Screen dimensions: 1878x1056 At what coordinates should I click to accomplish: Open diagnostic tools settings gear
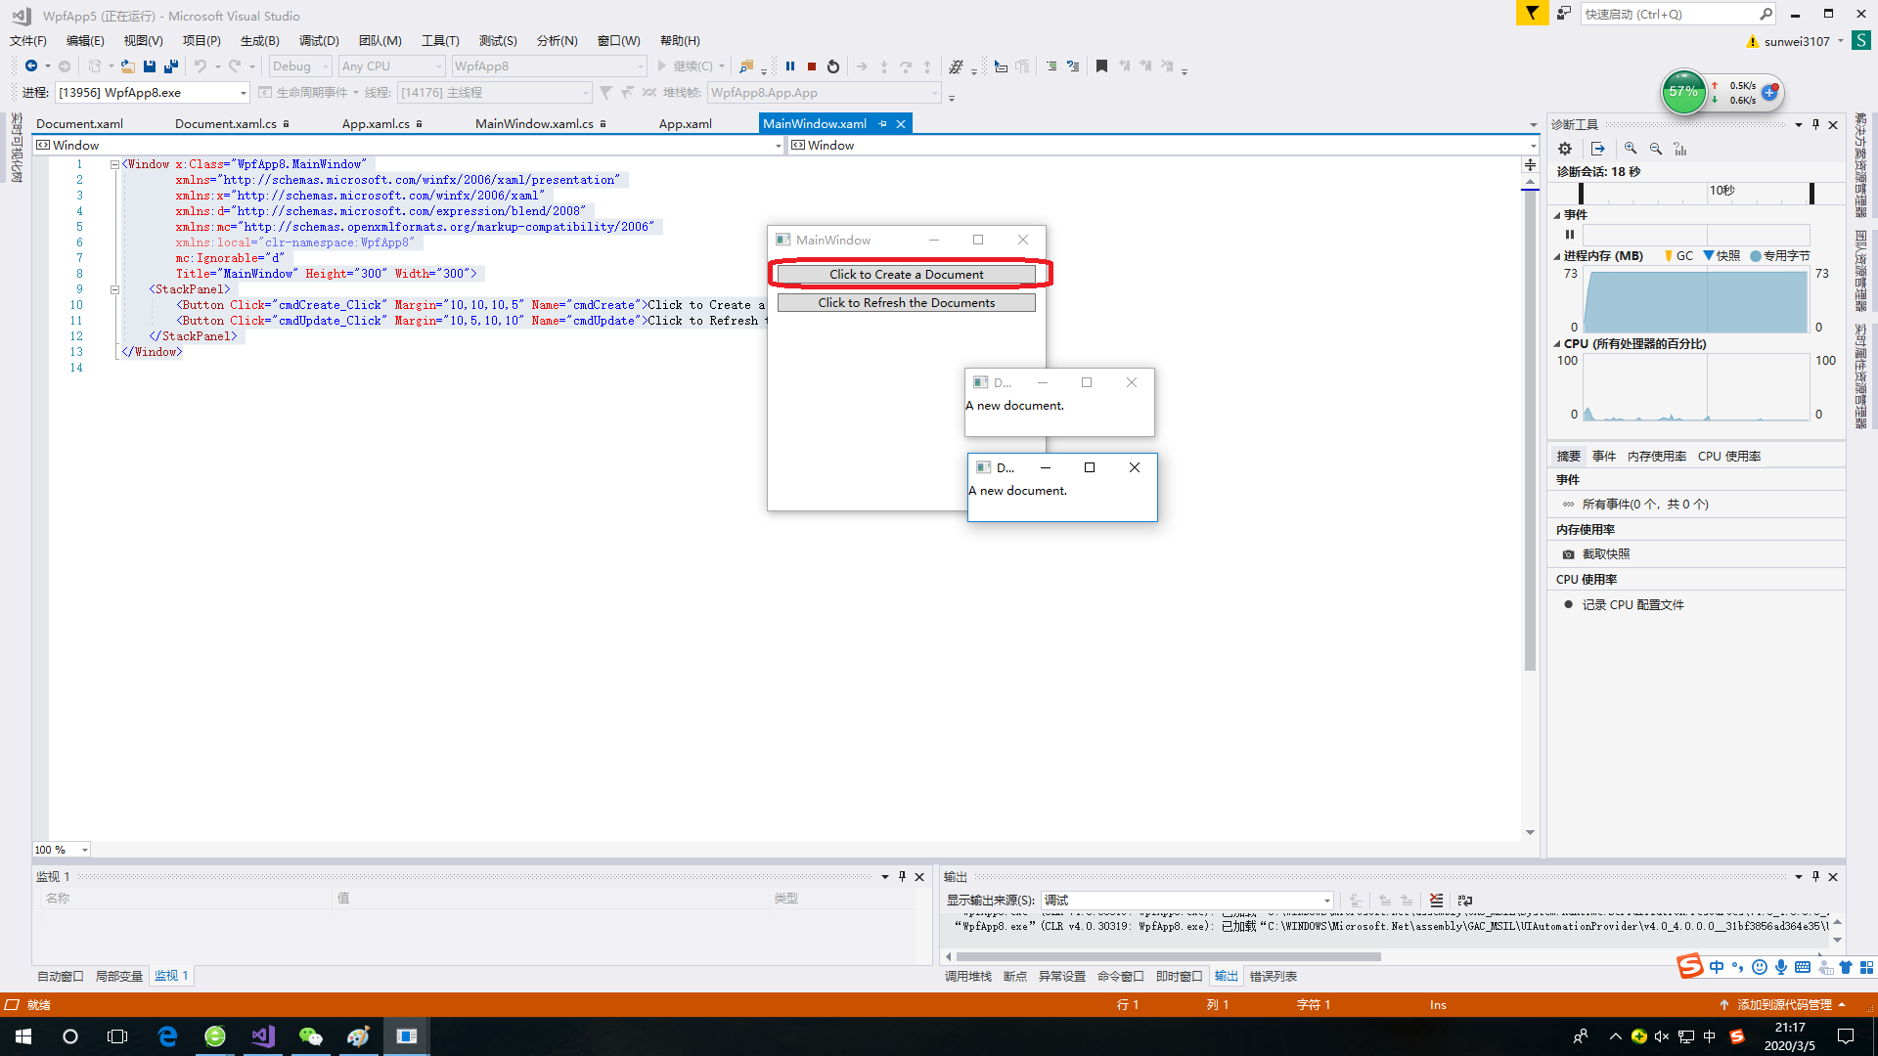(x=1565, y=149)
